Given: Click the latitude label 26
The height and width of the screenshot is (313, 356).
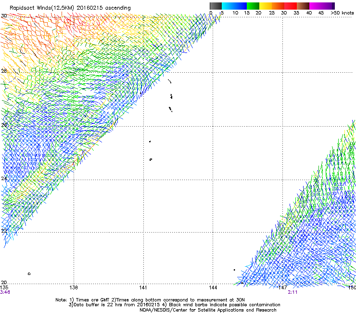Looking at the screenshot, I should click(x=4, y=125).
